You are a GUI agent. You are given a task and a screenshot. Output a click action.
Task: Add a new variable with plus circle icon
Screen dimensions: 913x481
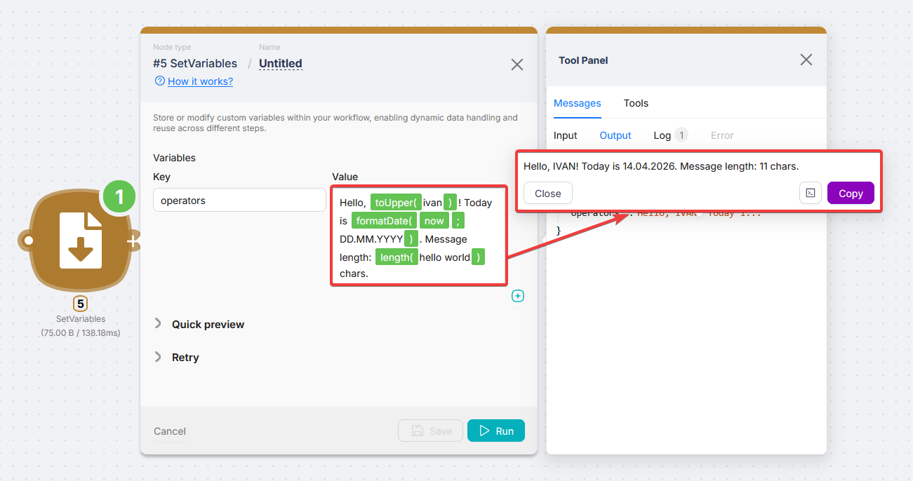(518, 296)
